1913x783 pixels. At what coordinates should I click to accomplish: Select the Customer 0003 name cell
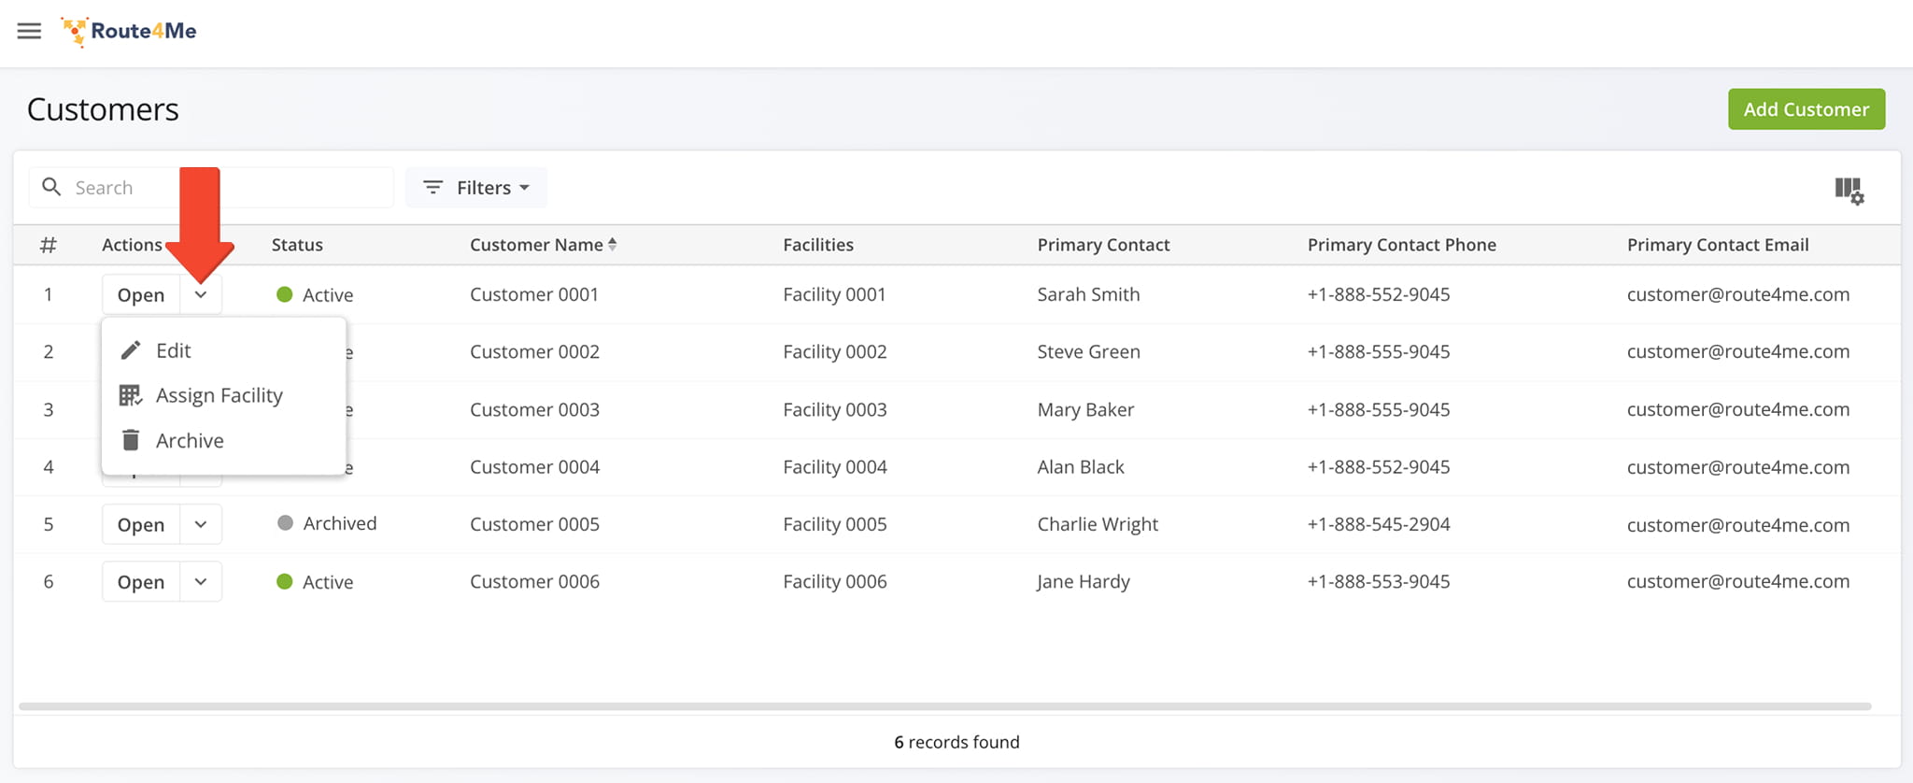(534, 409)
